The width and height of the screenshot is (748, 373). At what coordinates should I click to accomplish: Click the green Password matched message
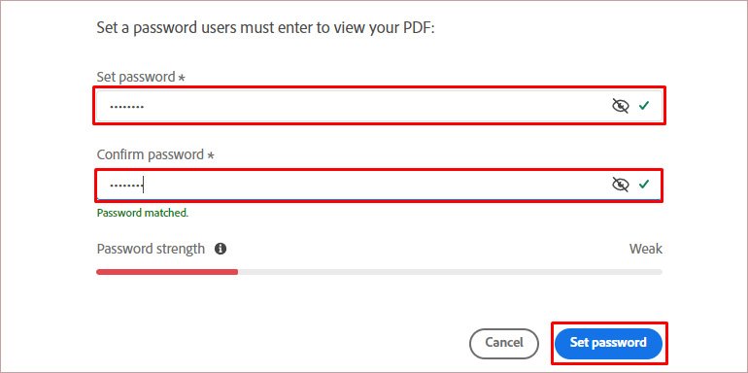143,213
